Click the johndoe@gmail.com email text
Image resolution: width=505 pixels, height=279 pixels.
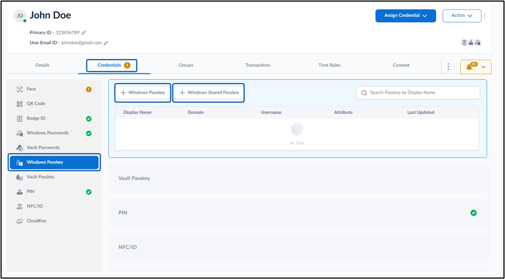tap(81, 42)
